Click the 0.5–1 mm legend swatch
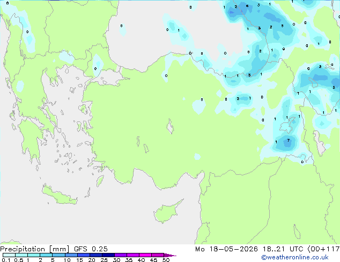The image size is (340, 262). 21,255
